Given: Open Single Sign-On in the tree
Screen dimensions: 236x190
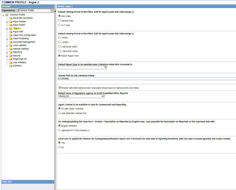Looking at the screenshot, I should 20,59.
